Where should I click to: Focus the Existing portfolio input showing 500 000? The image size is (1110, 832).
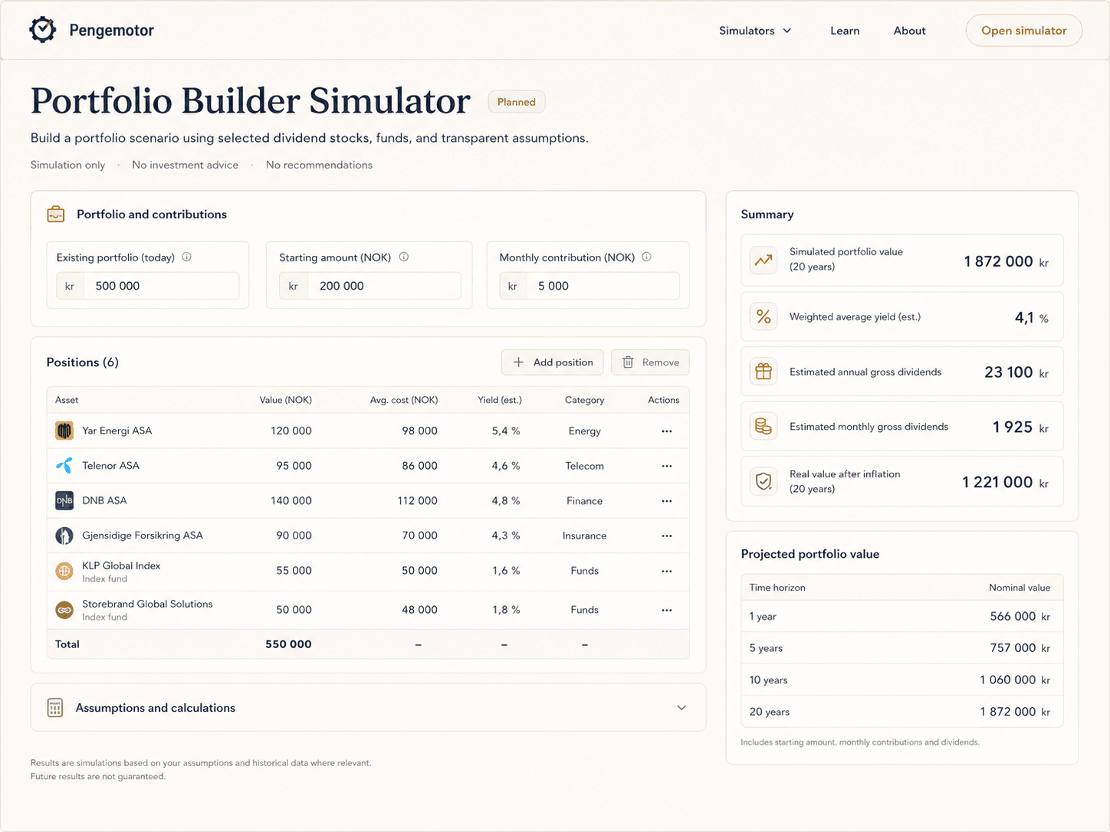tap(147, 286)
